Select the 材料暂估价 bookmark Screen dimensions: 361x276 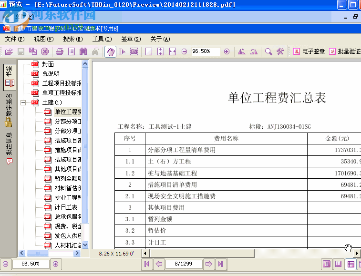[x=68, y=188]
